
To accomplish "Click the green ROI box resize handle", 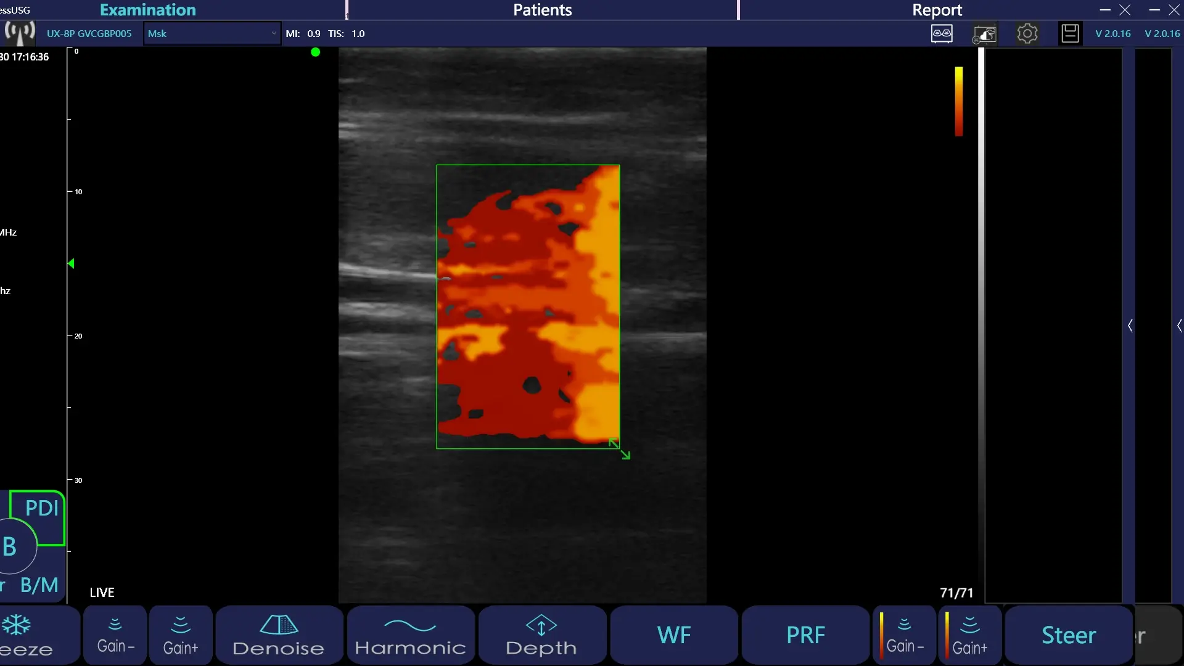I will pyautogui.click(x=620, y=448).
